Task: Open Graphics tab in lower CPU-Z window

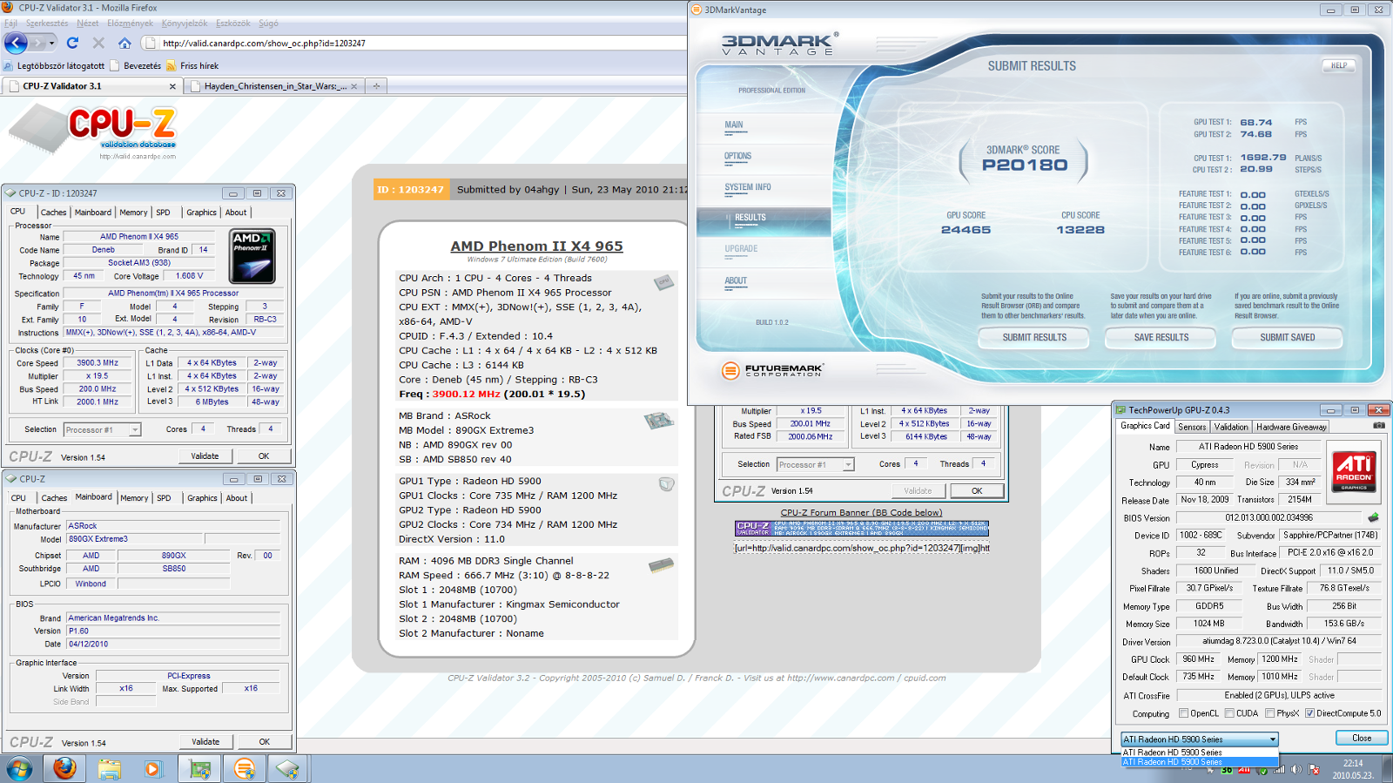Action: 202,498
